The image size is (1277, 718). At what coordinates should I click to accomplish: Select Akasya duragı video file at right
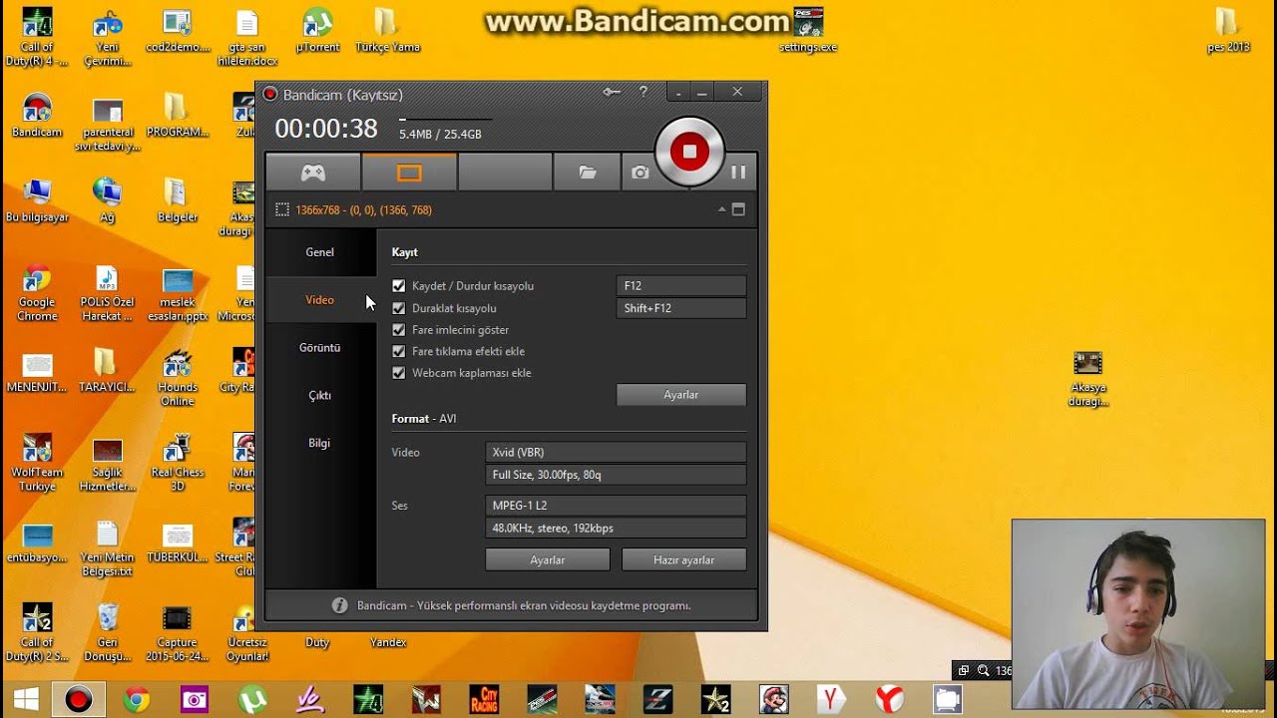click(1088, 379)
